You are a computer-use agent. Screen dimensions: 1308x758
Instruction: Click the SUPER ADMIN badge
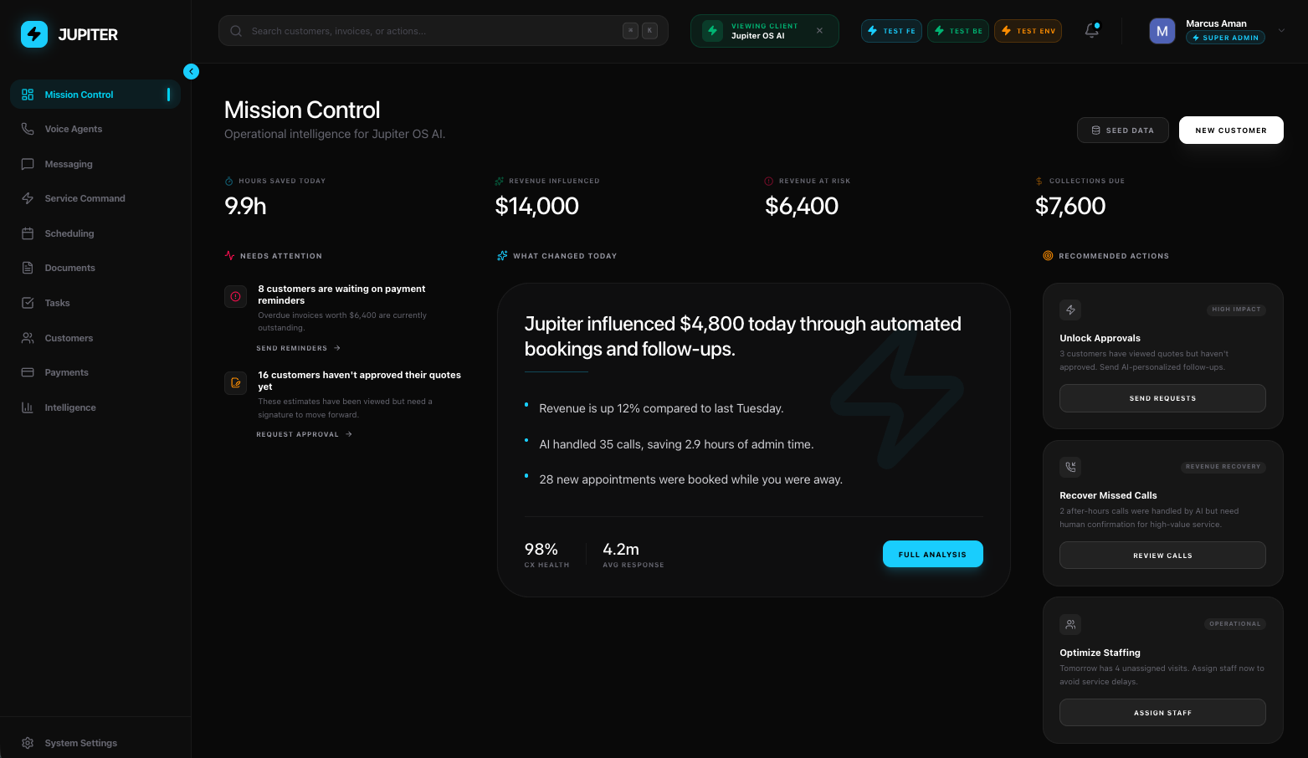click(x=1225, y=38)
